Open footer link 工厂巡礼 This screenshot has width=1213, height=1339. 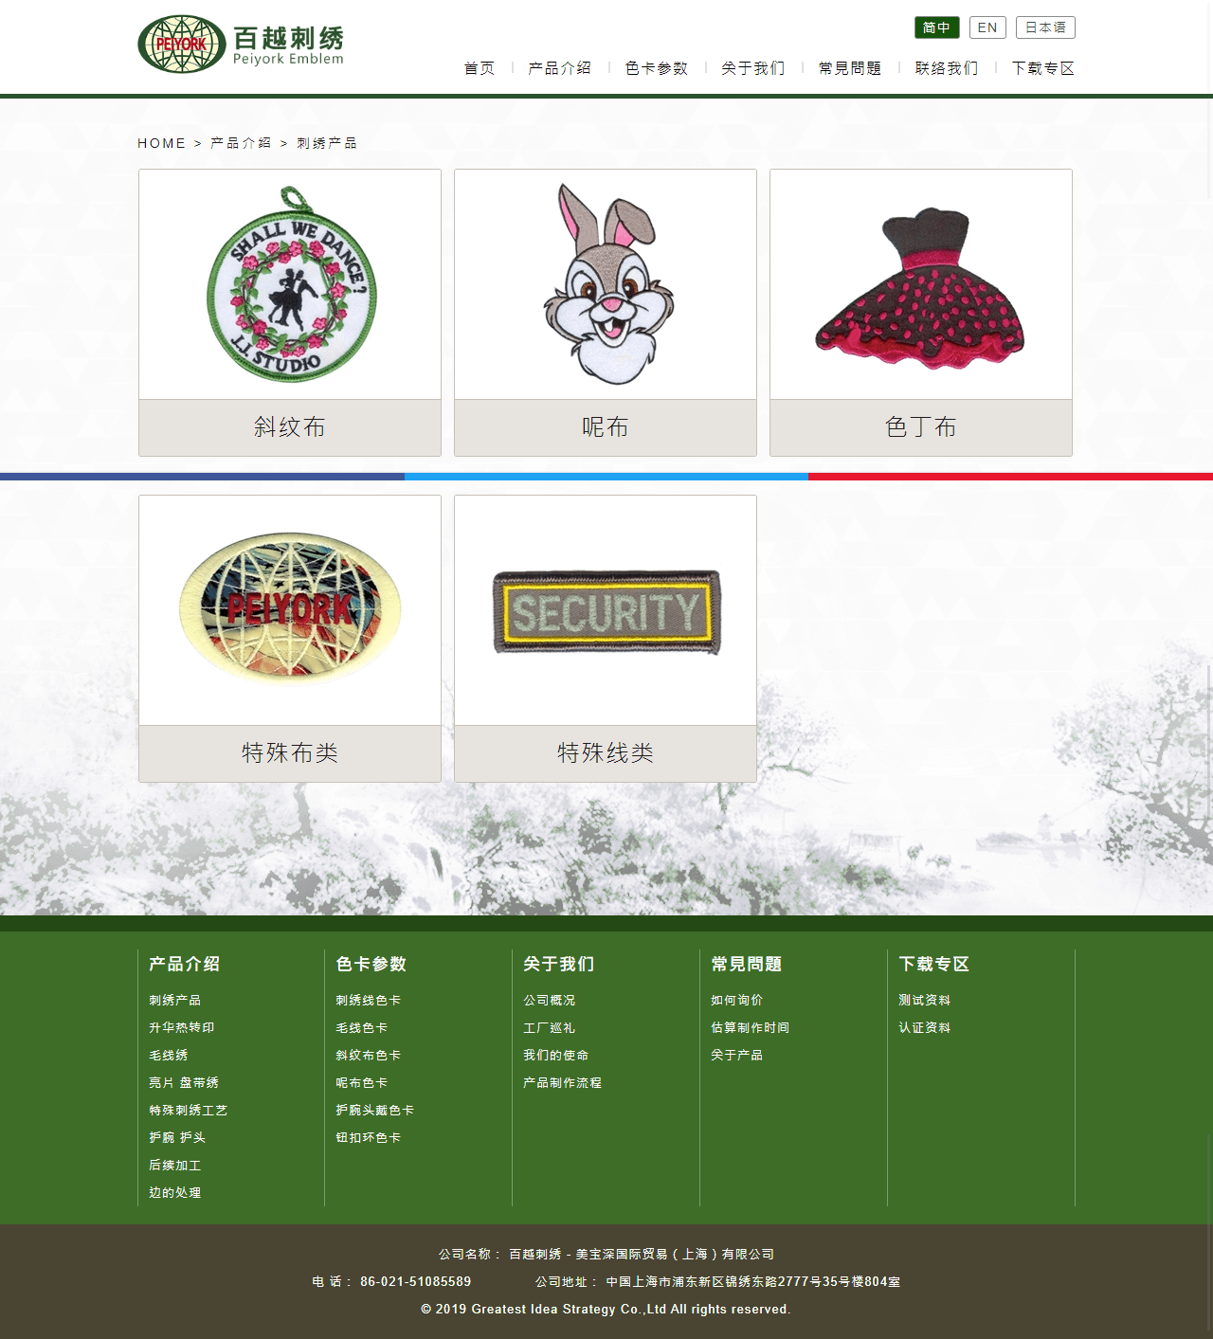click(550, 1027)
